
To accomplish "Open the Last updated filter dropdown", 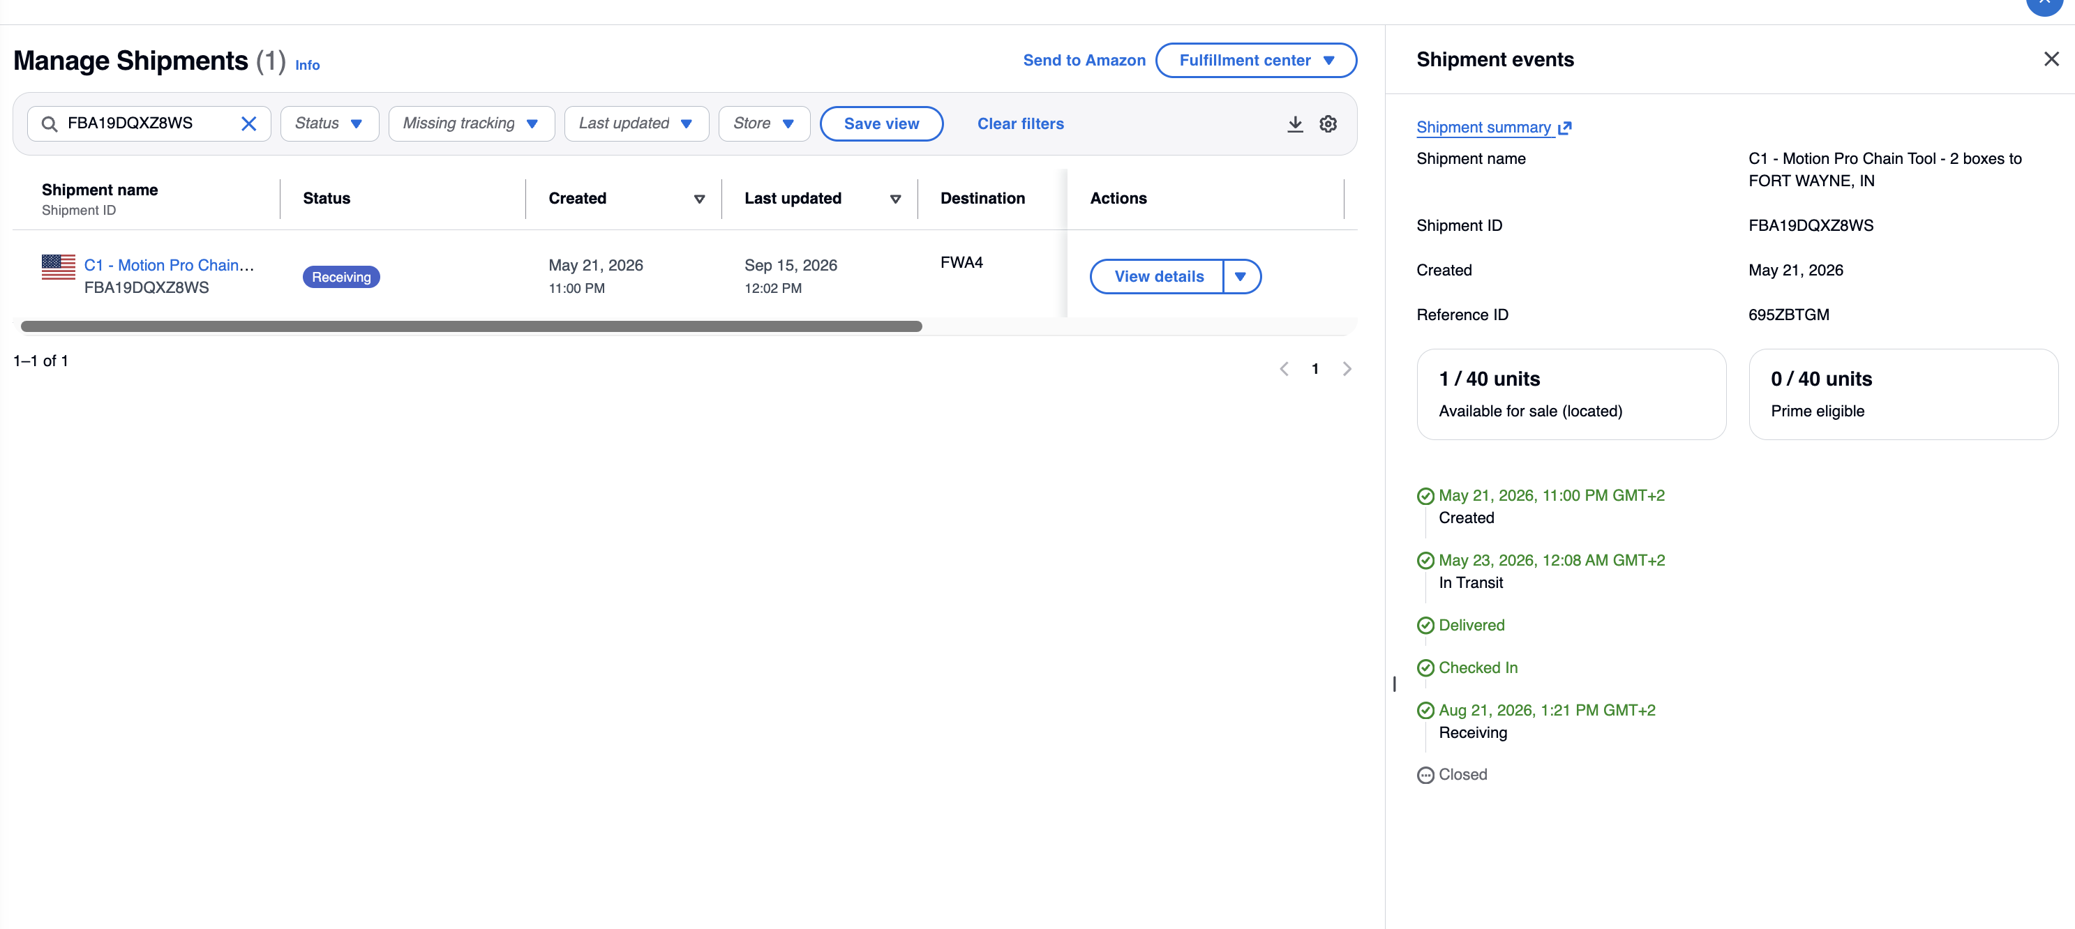I will point(636,123).
